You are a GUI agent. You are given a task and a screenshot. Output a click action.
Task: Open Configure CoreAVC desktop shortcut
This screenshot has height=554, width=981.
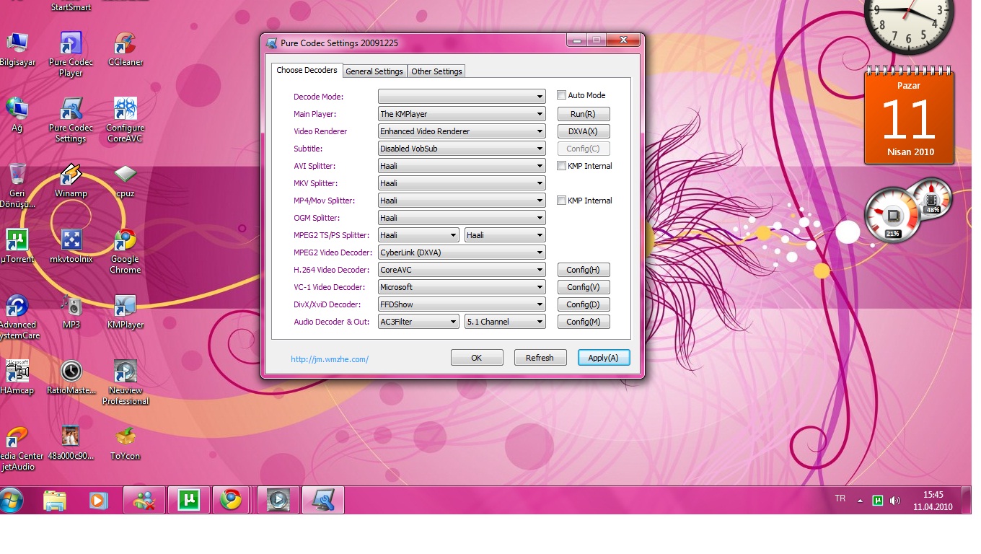tap(126, 120)
